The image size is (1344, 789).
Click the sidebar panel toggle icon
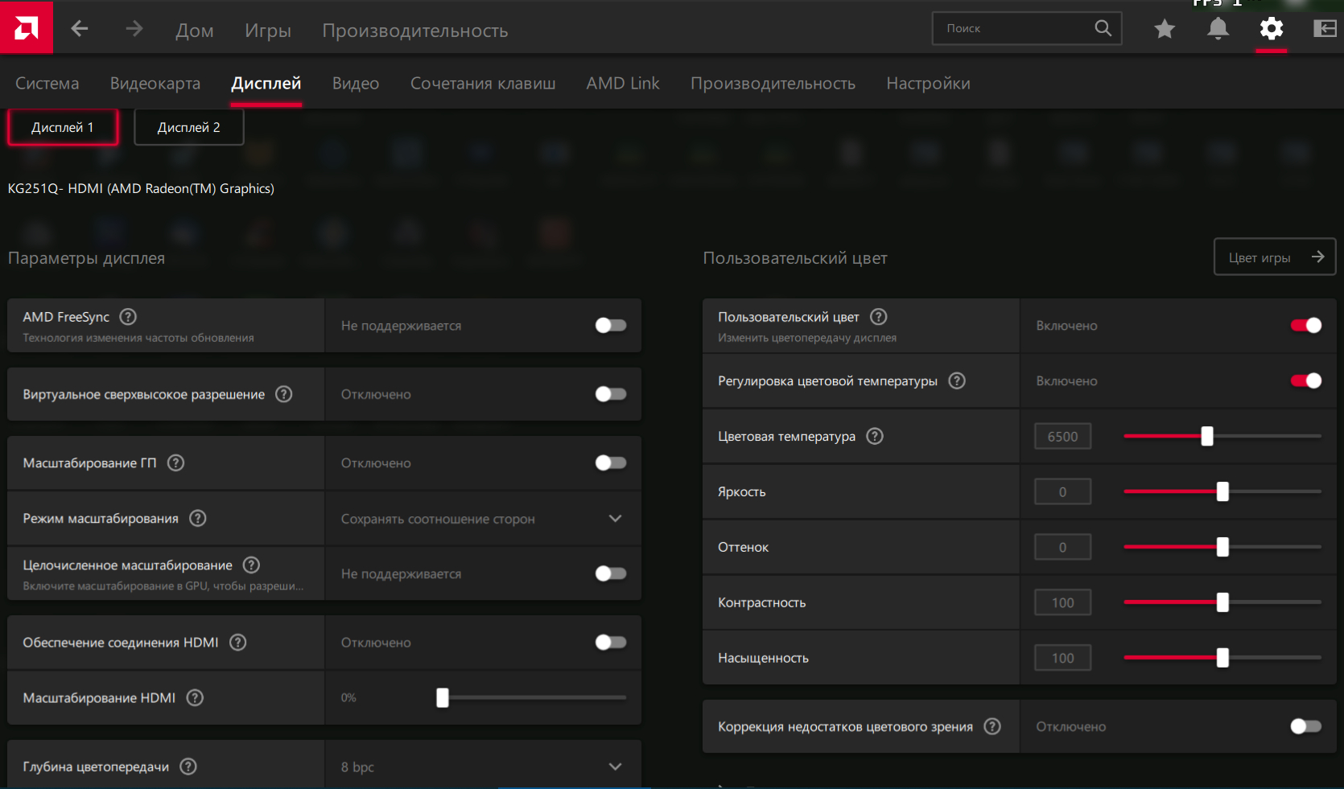(x=1324, y=29)
